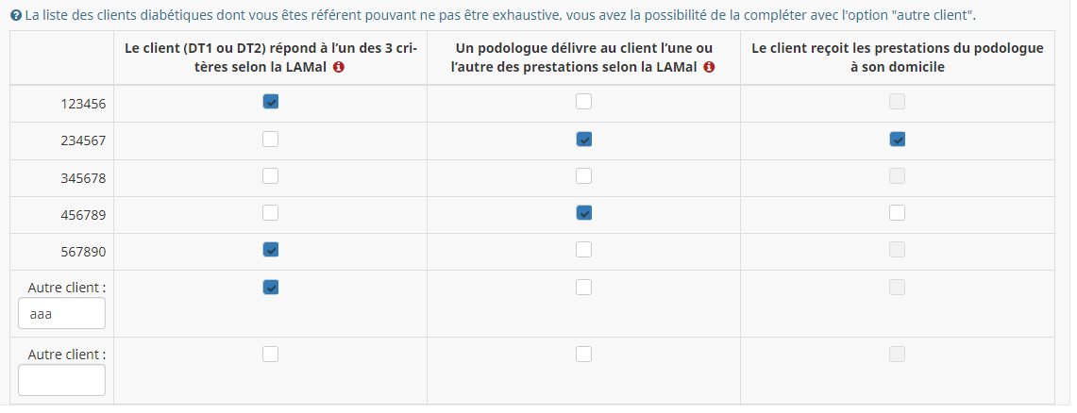Click info icon beside 'prestations selon la LAMal'
Viewport: 1077px width, 413px height.
click(x=709, y=68)
